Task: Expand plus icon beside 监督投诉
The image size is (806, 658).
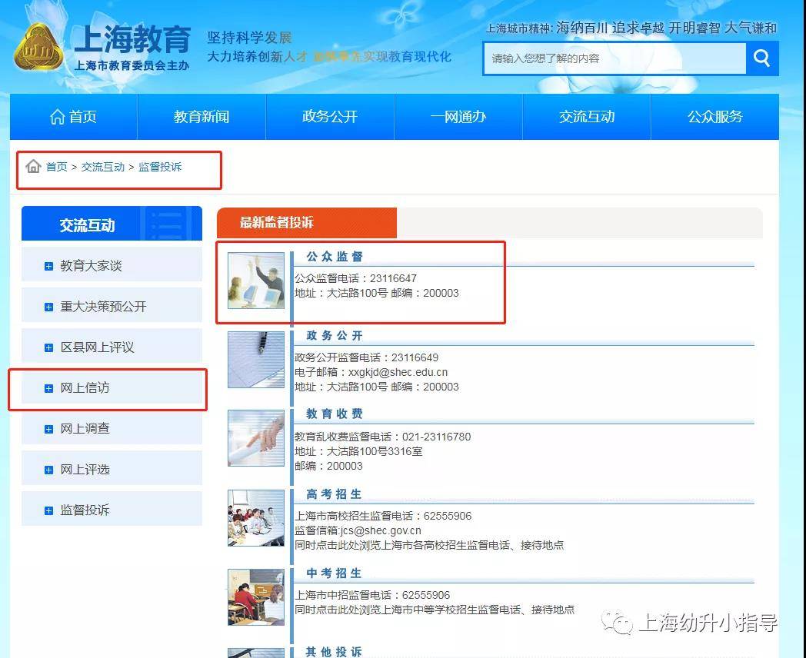Action: tap(48, 510)
